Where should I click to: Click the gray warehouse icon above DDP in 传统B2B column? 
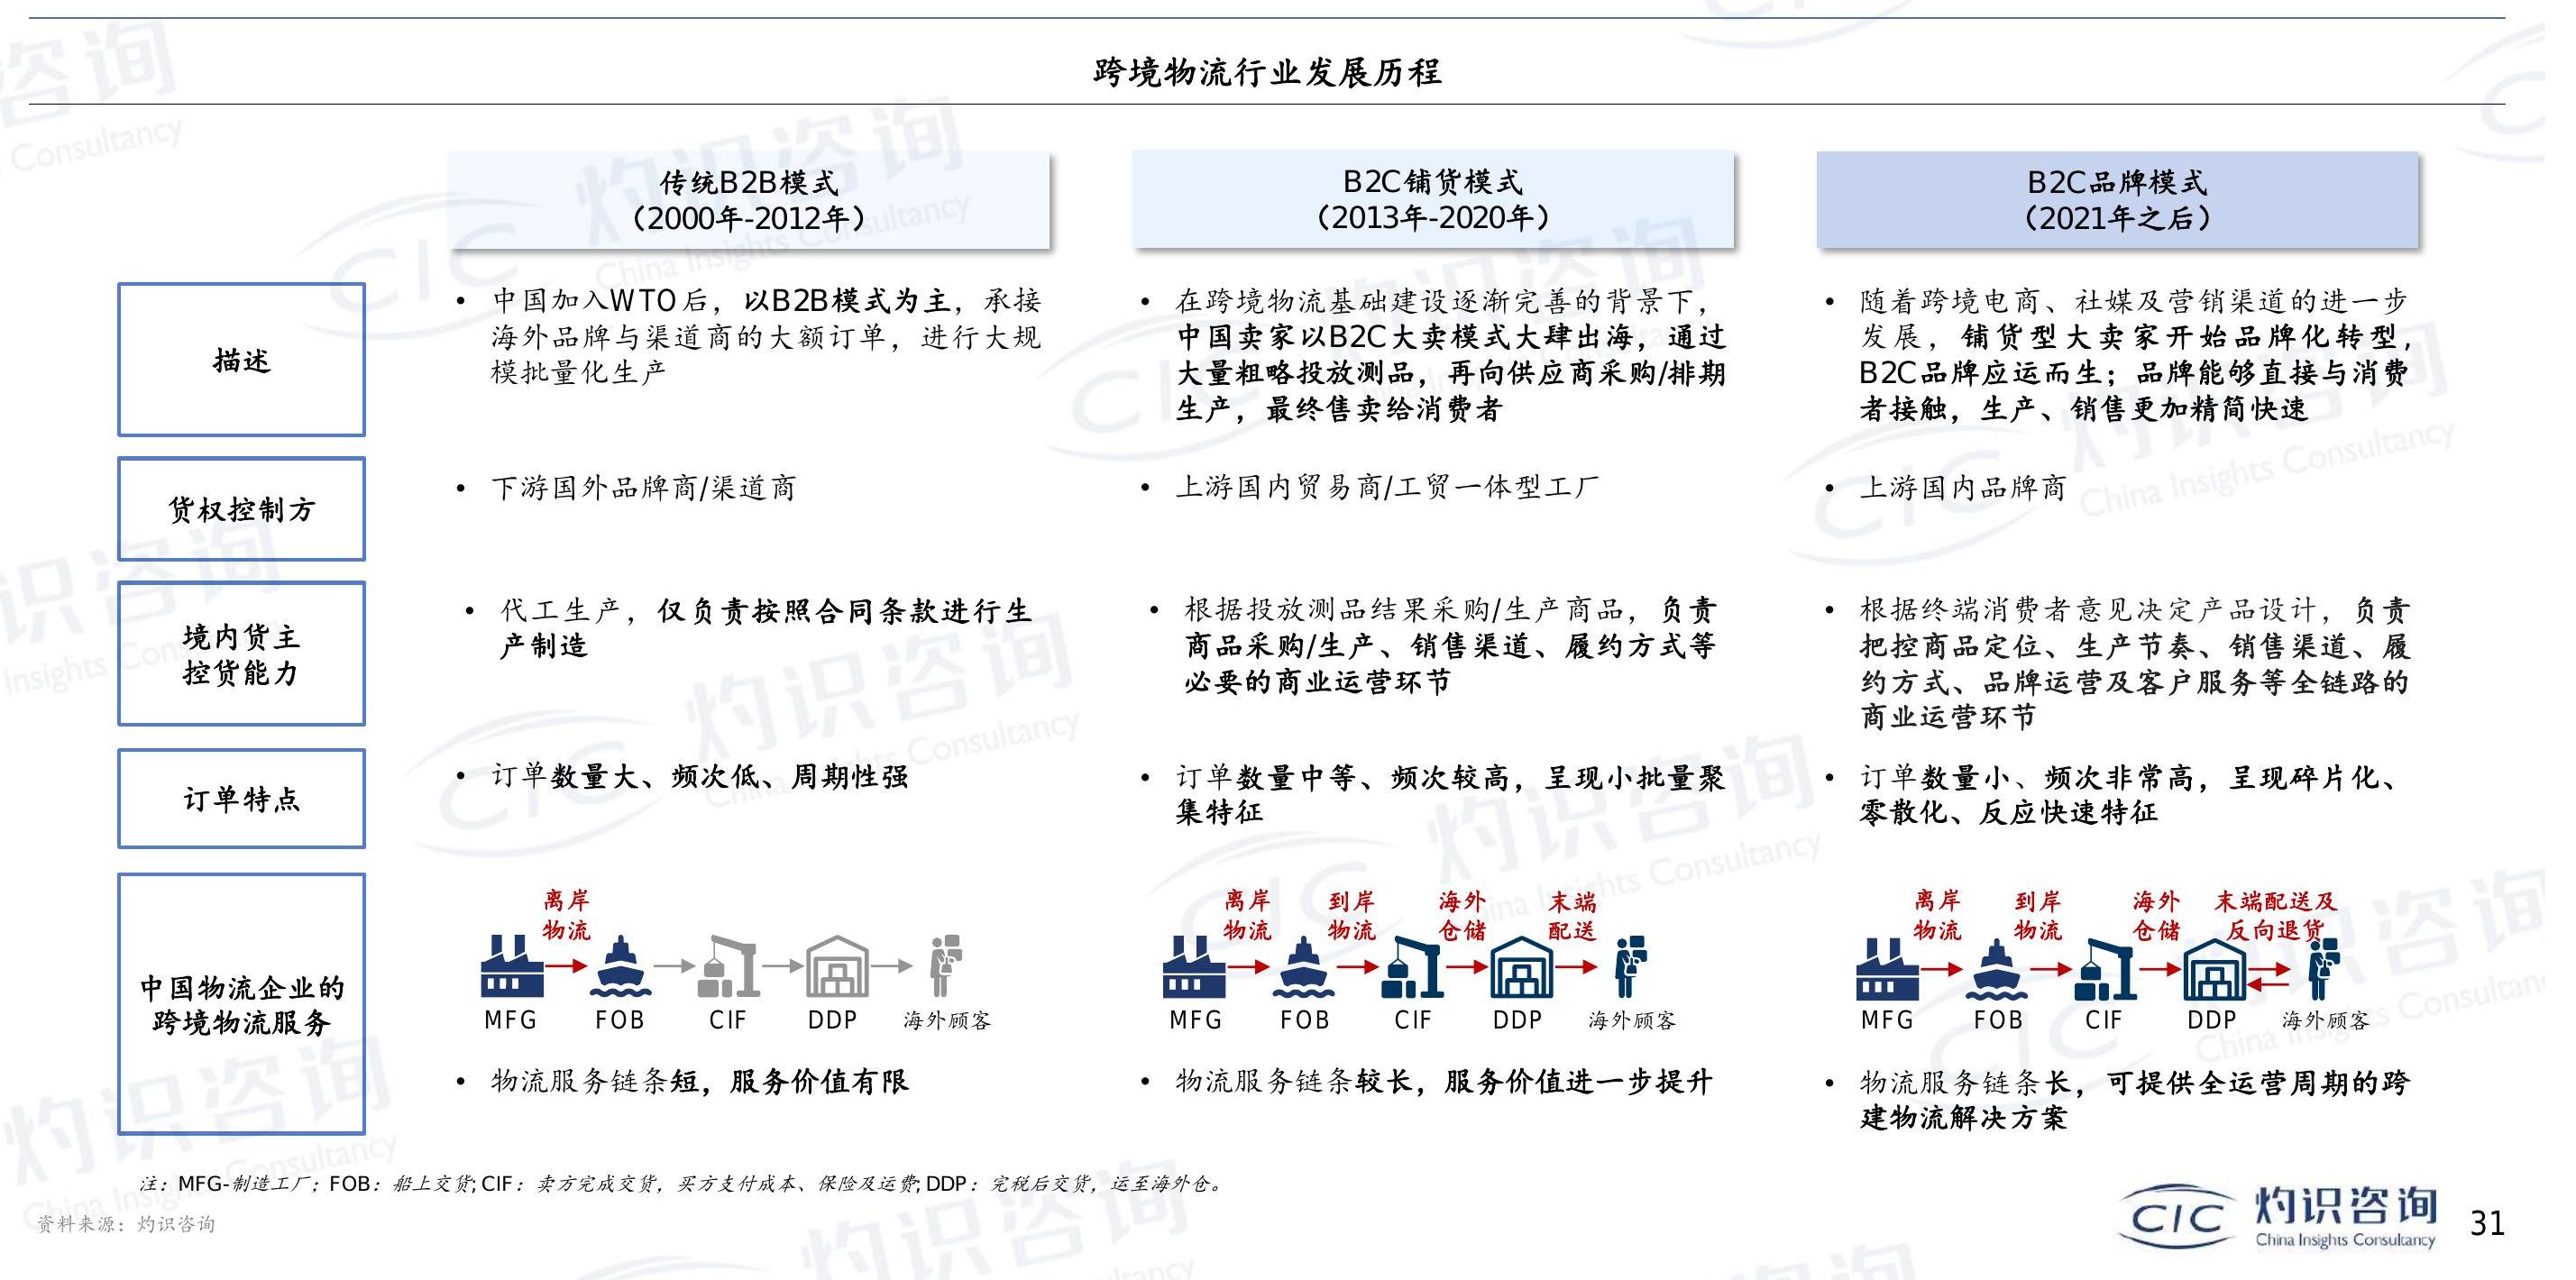837,966
